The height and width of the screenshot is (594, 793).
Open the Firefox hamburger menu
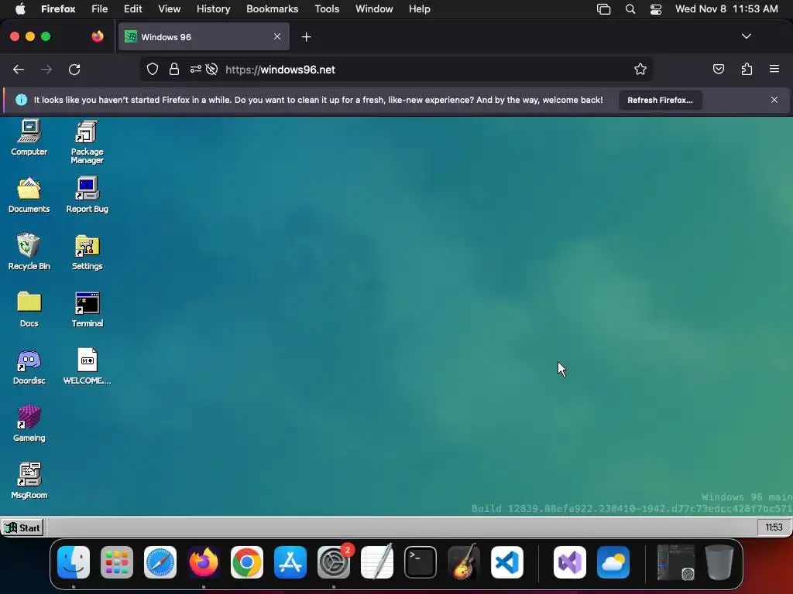pos(774,69)
